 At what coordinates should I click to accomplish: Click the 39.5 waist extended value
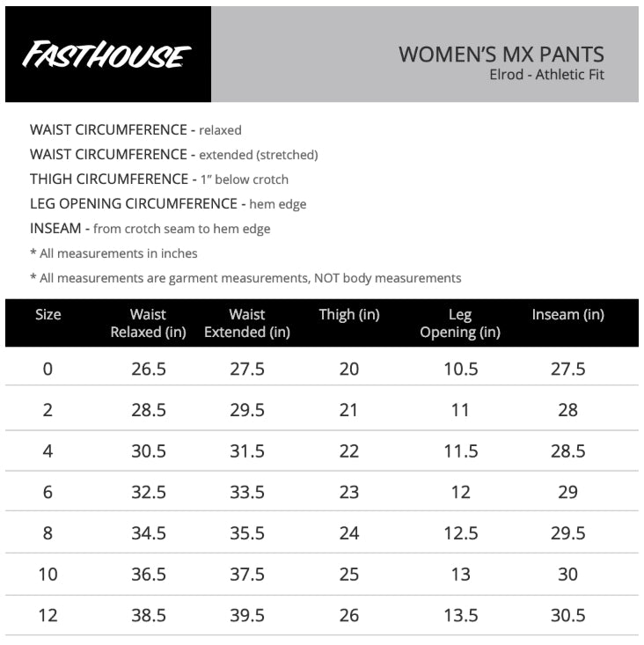[246, 615]
